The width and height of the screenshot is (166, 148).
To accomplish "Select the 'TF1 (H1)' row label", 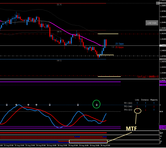I will pos(128,103).
